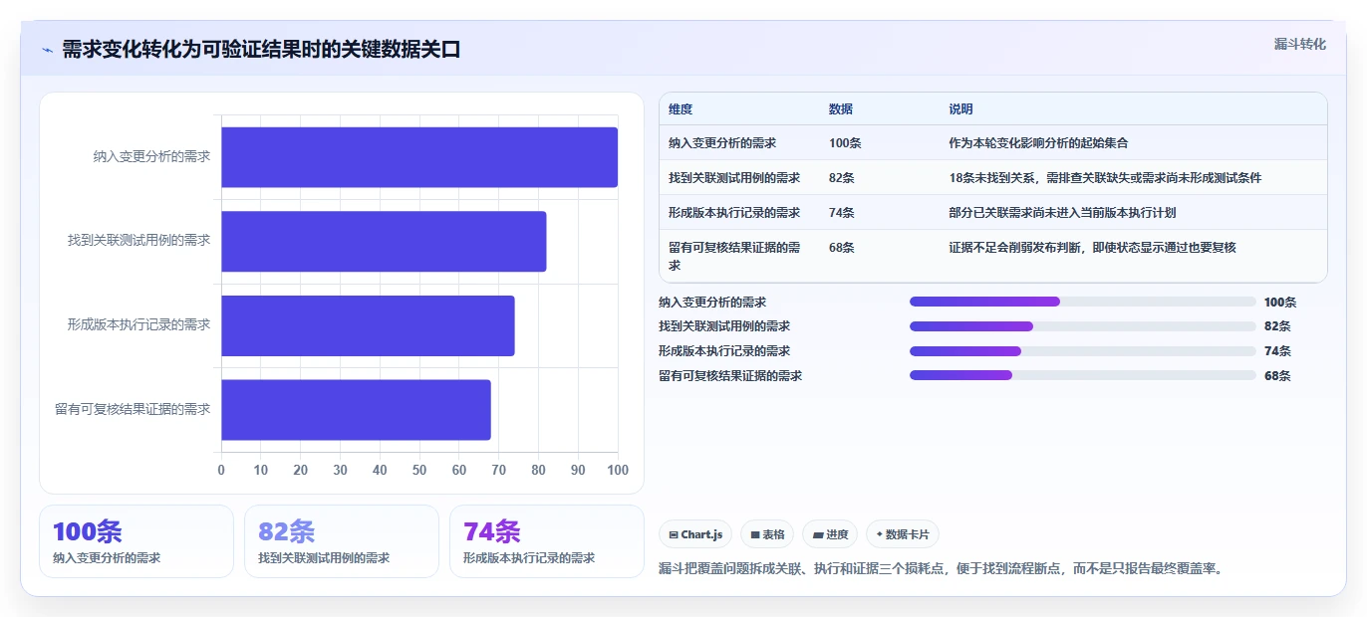
Task: Click the progress list label 形成版本执行记录的需求
Action: pos(724,351)
